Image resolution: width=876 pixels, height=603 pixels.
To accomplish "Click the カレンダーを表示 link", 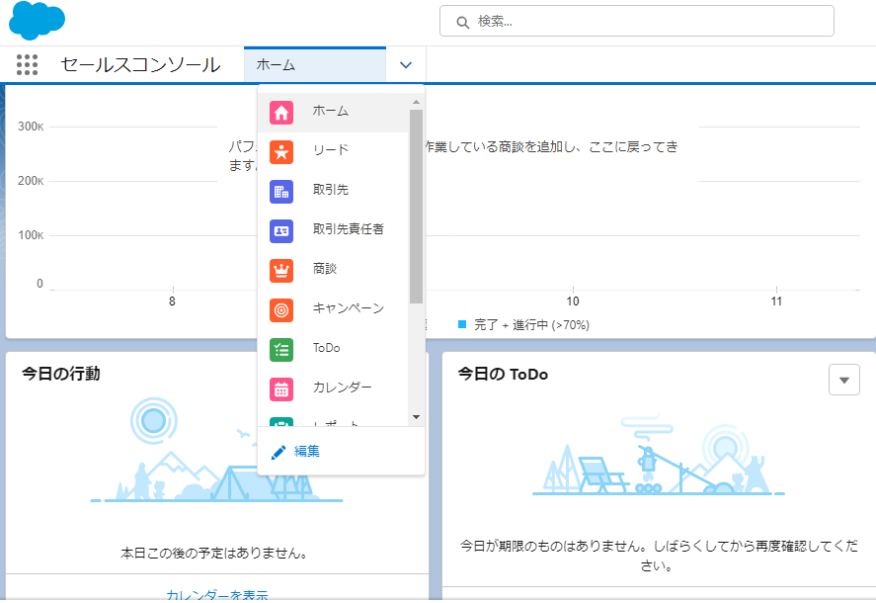I will pos(216,595).
